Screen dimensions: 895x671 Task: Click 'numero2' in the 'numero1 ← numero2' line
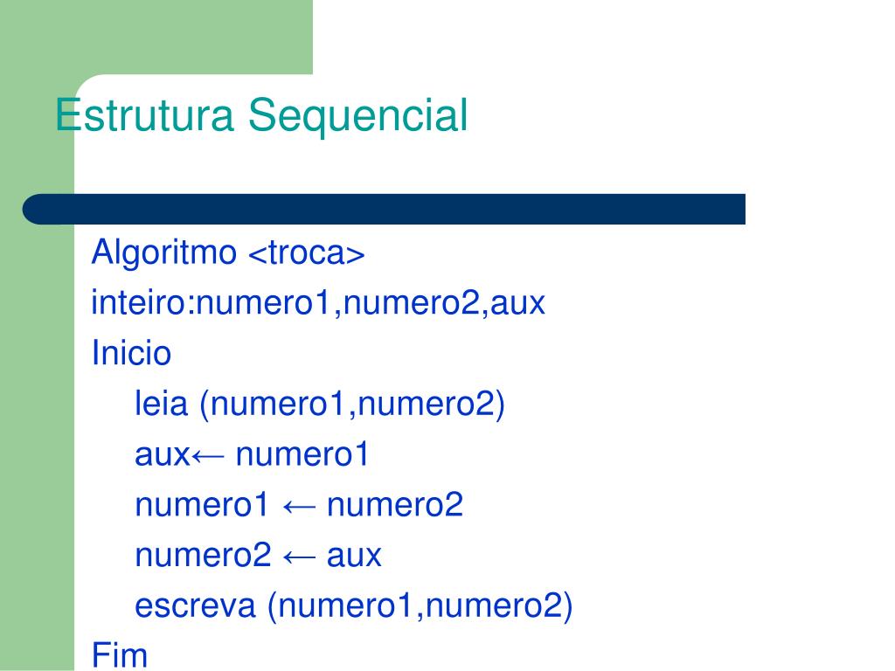[394, 505]
